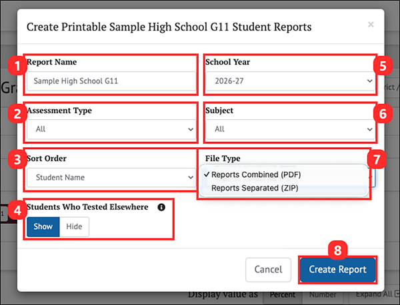
Task: Close the dialog with the X icon
Action: [x=371, y=25]
